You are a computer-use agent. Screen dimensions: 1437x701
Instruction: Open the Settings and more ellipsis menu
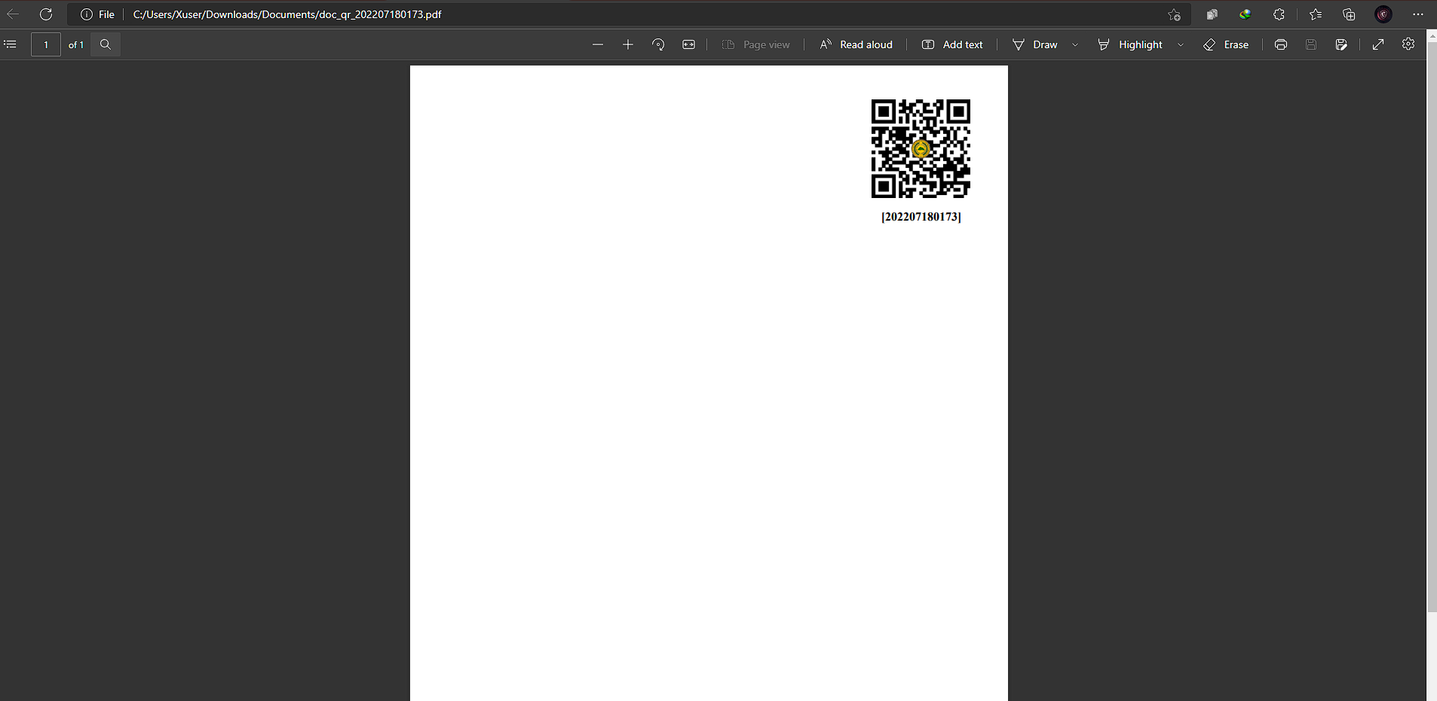[1417, 14]
